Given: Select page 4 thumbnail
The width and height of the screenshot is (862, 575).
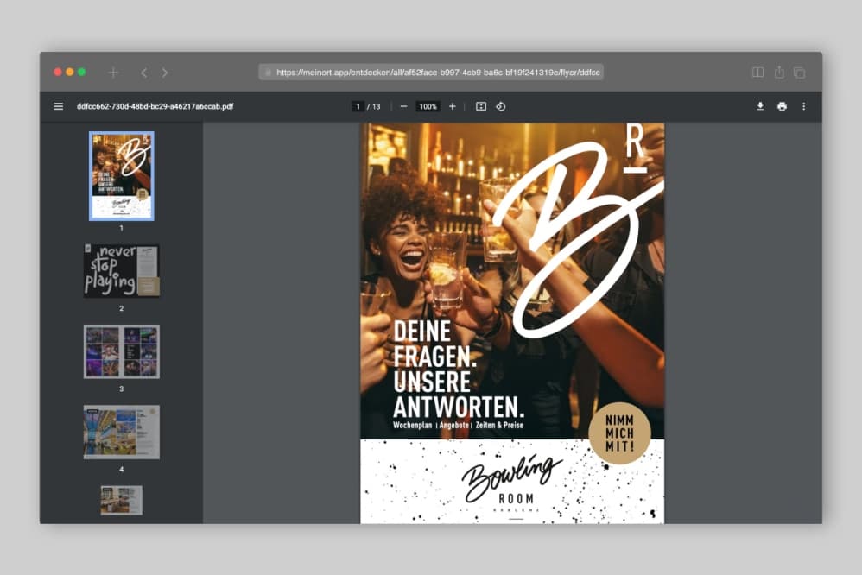Looking at the screenshot, I should (x=122, y=432).
